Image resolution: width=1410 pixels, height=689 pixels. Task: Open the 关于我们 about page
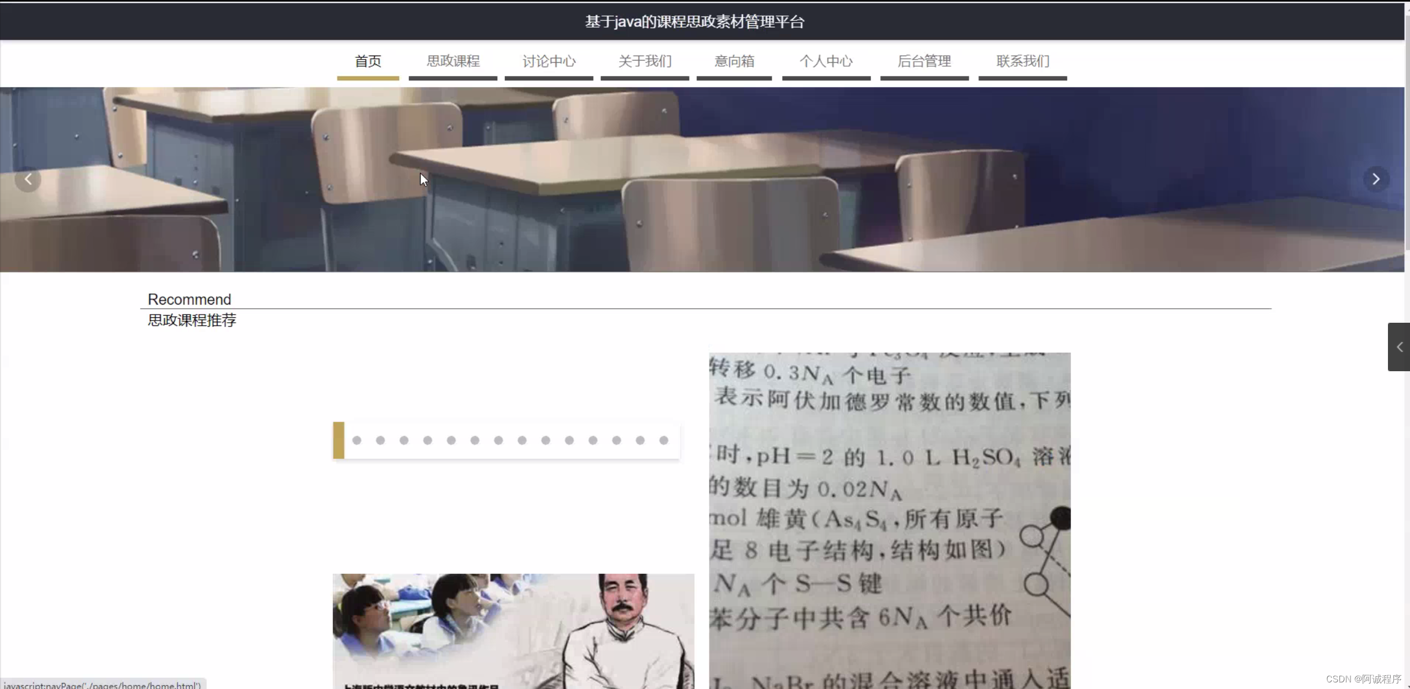click(x=644, y=61)
